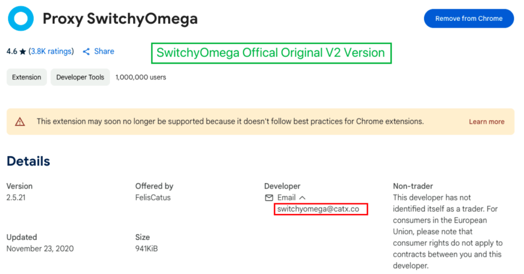This screenshot has width=524, height=274.
Task: Select the Extension category chip
Action: point(27,77)
